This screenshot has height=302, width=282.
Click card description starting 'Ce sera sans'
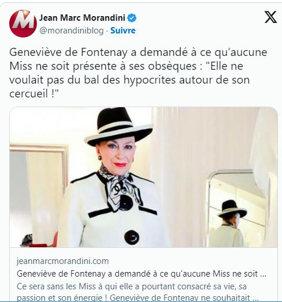[x=131, y=286]
